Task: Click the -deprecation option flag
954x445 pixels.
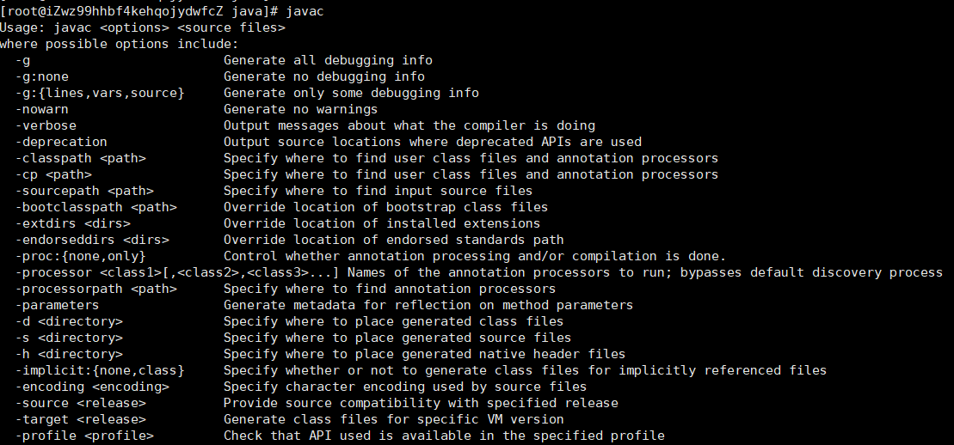Action: click(61, 142)
